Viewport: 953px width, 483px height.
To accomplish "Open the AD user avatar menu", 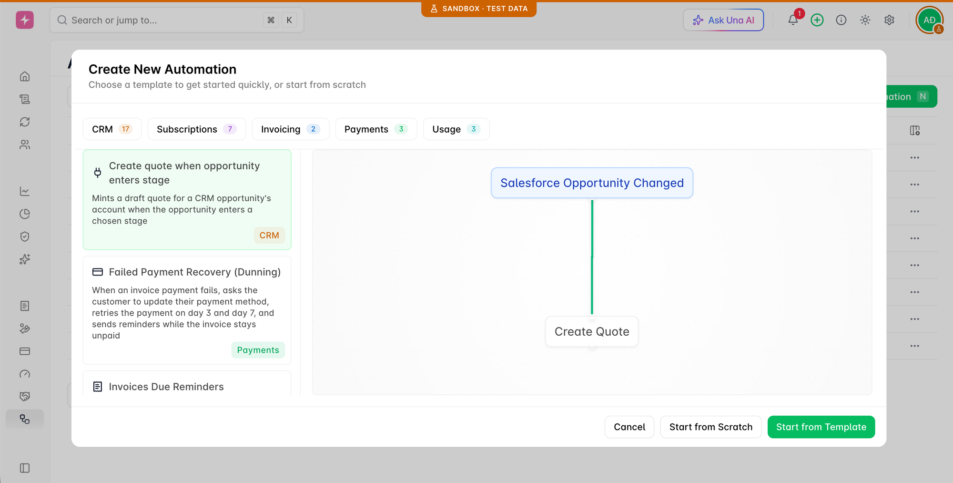I will pos(929,20).
